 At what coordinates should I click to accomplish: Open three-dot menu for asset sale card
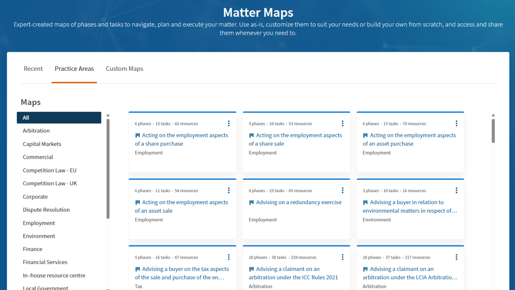point(229,190)
